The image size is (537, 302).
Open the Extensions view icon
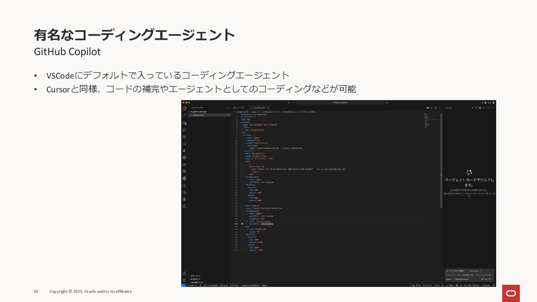coord(184,137)
